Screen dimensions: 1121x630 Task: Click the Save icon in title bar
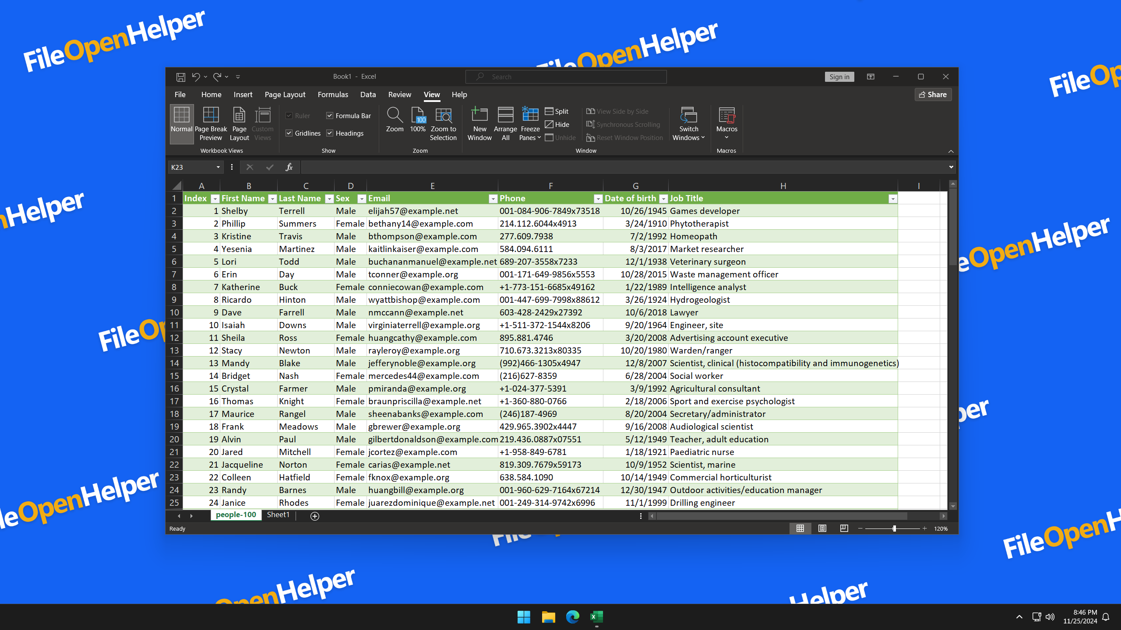tap(180, 77)
